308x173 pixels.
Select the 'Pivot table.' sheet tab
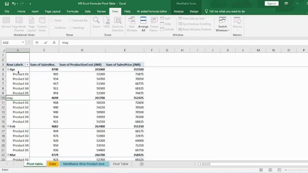click(x=35, y=164)
